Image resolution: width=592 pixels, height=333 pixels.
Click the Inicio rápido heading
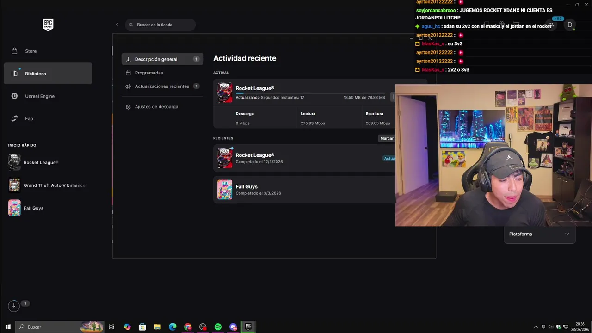pyautogui.click(x=22, y=145)
